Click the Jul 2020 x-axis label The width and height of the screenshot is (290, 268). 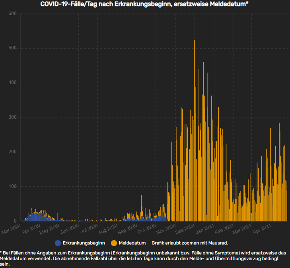(89, 229)
